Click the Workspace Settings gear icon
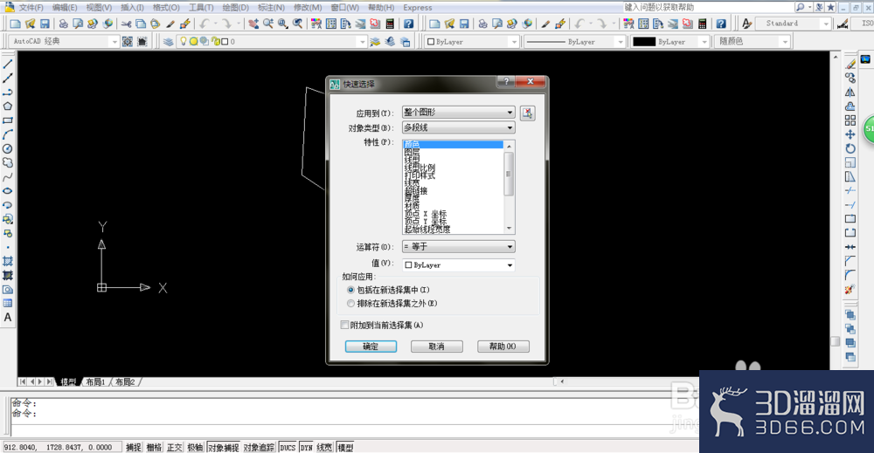The height and width of the screenshot is (453, 874). tap(128, 42)
